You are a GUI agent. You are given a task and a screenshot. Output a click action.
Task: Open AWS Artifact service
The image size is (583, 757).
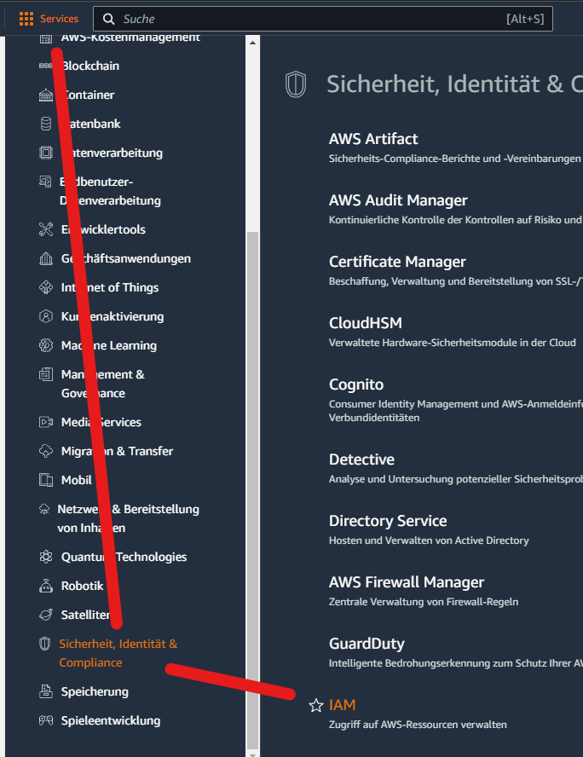click(x=373, y=139)
